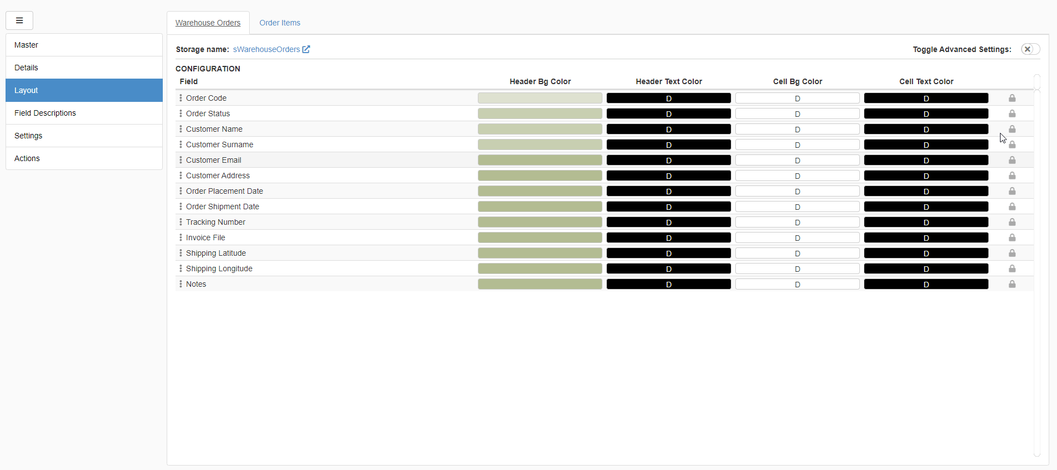Pick Header Bg Color for Order Code
The width and height of the screenshot is (1057, 470).
tap(540, 98)
